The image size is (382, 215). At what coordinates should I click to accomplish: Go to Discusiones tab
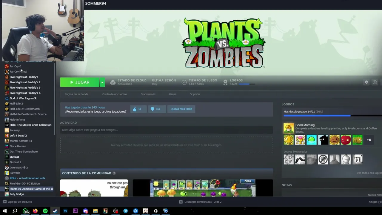pos(148,94)
